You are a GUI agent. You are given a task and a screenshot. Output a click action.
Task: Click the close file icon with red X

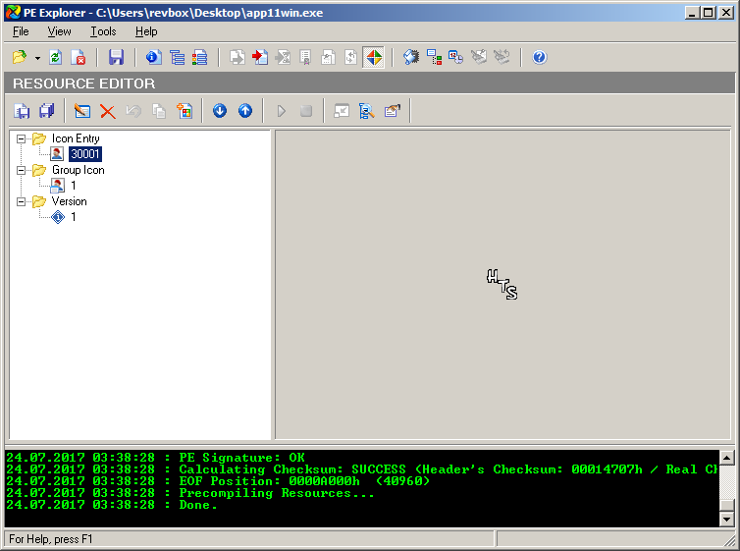(79, 58)
